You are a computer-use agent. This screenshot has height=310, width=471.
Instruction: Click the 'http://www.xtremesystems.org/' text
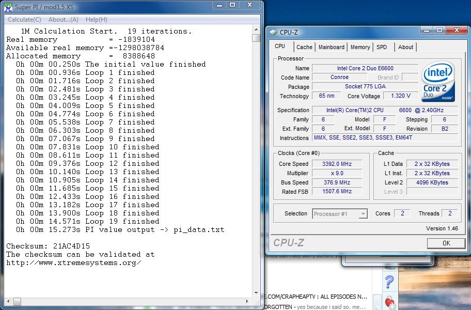[73, 263]
